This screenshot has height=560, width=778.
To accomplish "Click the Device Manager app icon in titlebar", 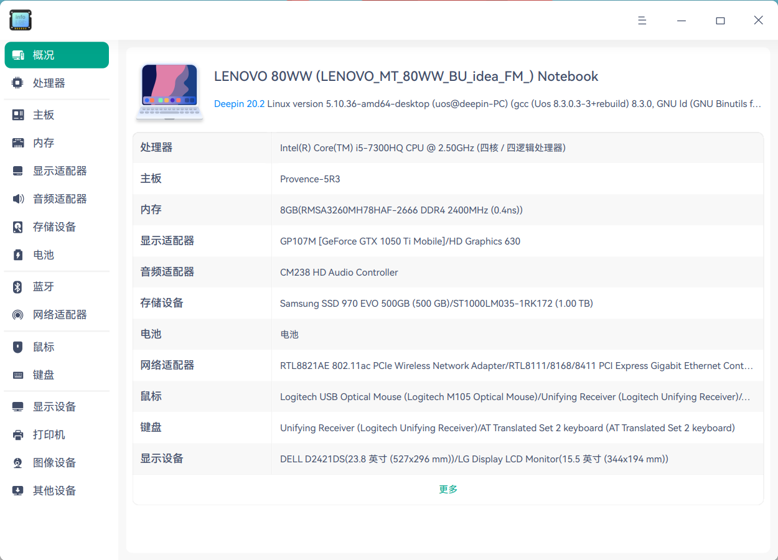I will point(21,20).
